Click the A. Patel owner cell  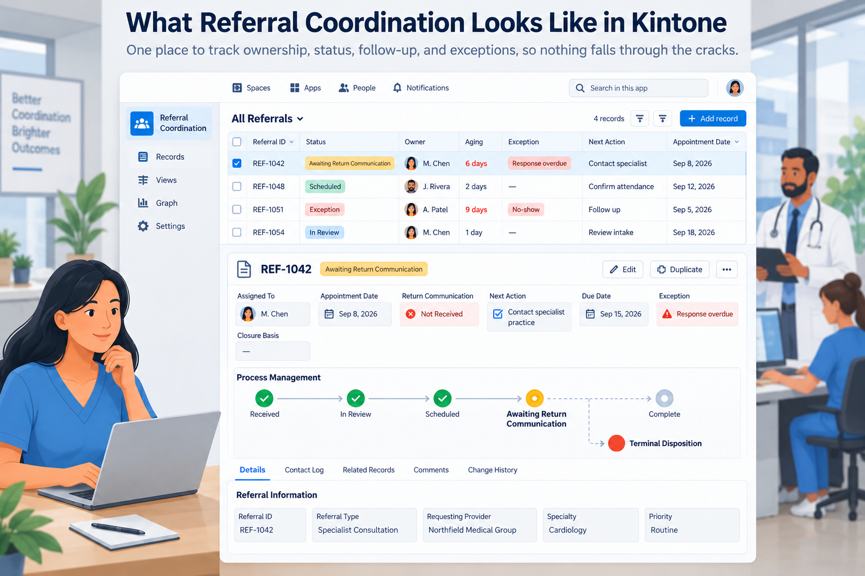point(427,209)
